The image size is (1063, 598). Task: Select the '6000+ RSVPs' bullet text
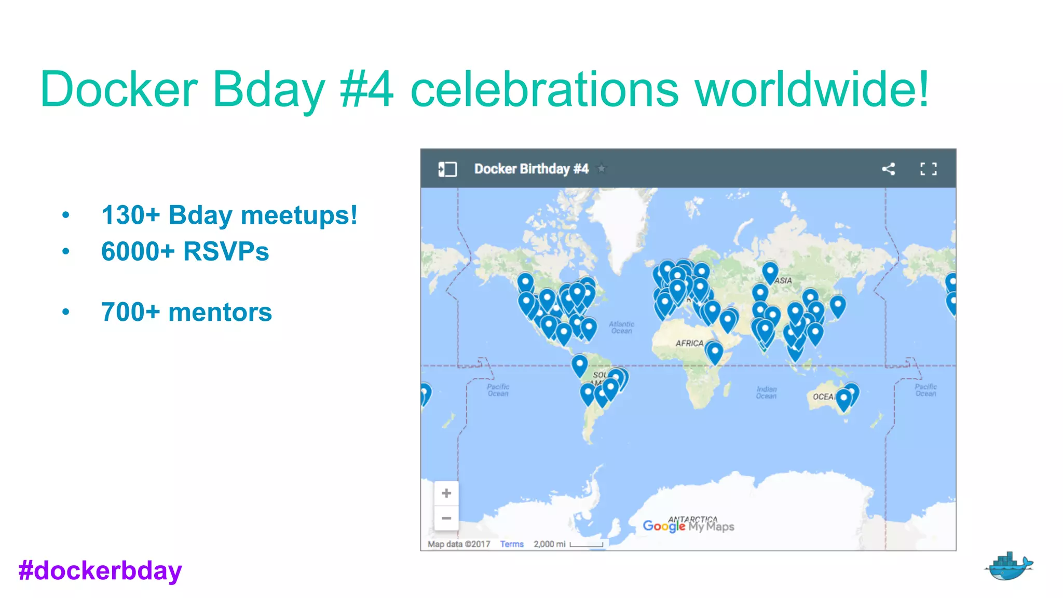(185, 251)
